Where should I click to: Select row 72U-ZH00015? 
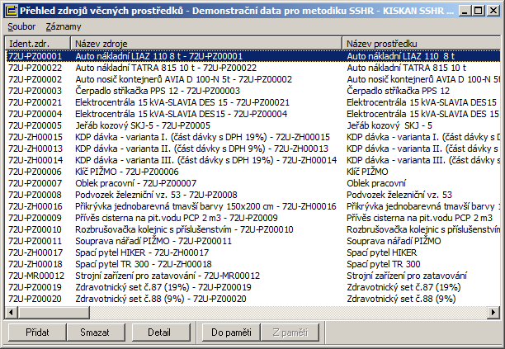pos(252,137)
